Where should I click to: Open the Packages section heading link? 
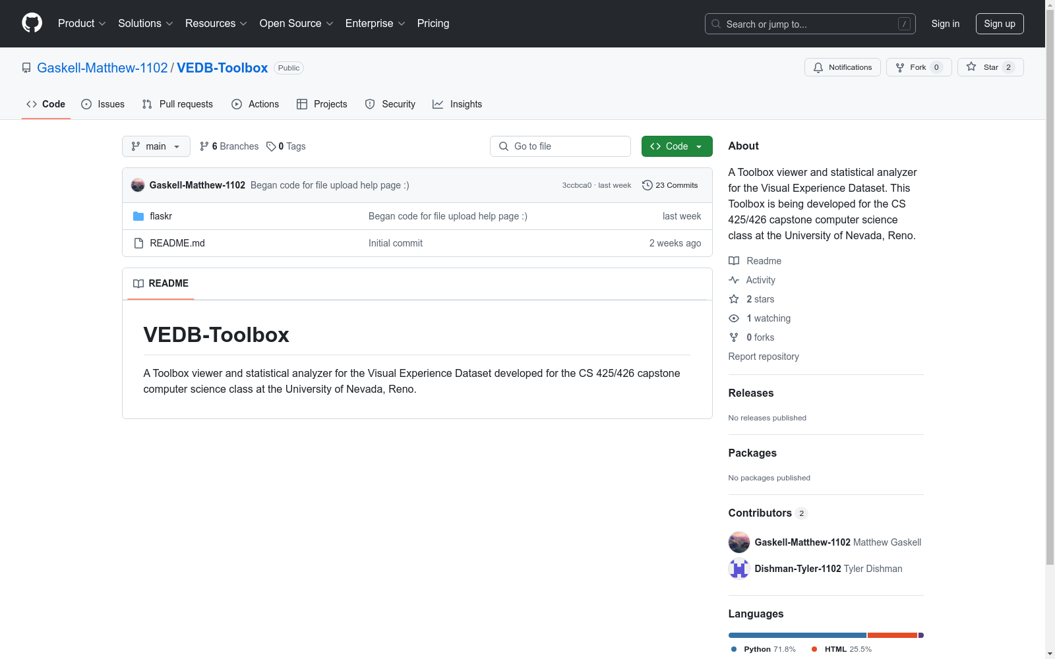click(752, 453)
